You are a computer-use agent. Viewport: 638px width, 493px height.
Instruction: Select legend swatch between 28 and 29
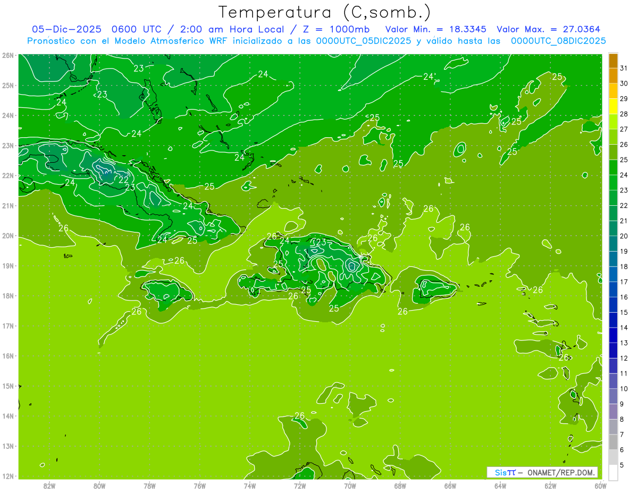coord(613,106)
